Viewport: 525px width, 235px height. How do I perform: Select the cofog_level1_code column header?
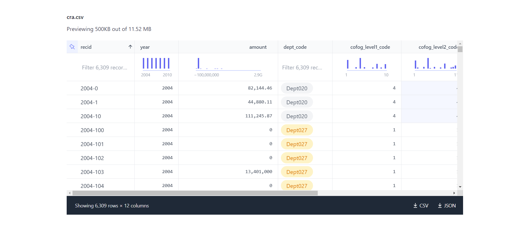tap(370, 47)
